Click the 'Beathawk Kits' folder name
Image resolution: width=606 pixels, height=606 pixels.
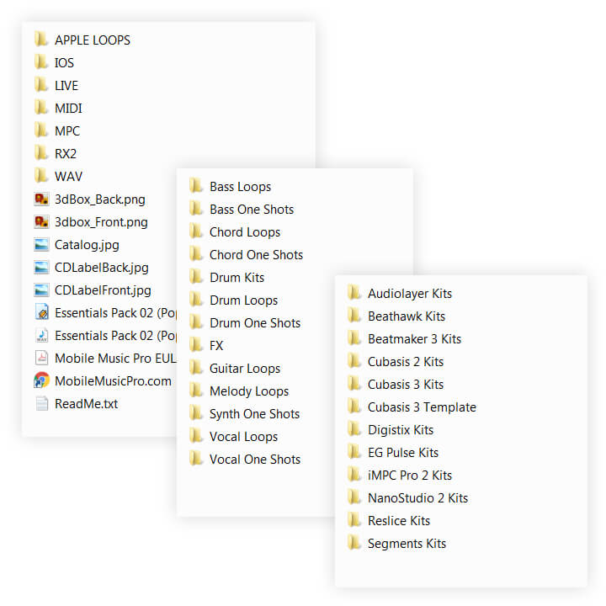click(407, 316)
